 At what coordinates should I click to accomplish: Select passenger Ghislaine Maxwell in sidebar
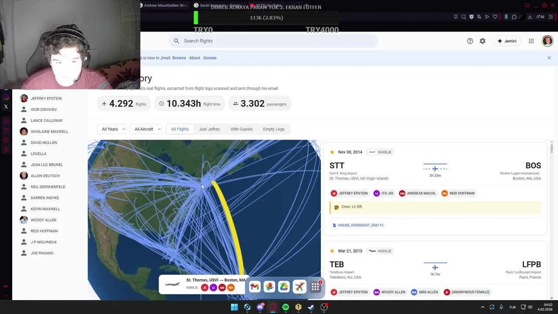49,132
